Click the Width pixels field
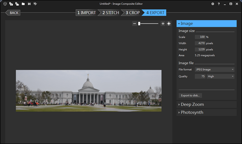The image size is (242, 144). [200, 43]
